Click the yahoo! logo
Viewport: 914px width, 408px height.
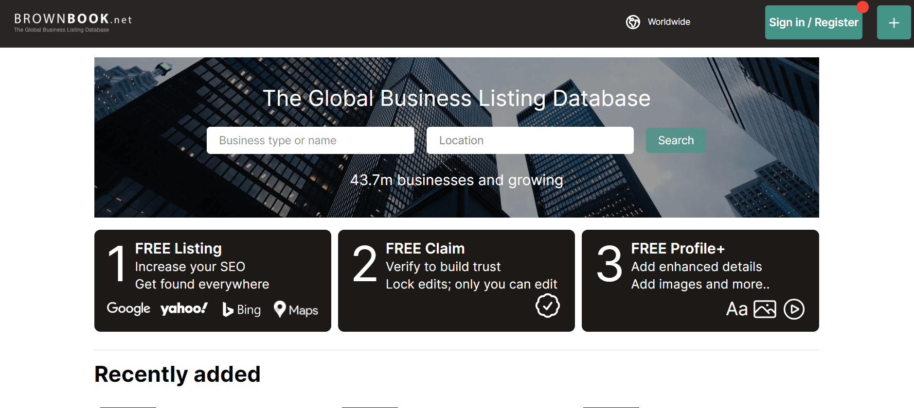(184, 308)
